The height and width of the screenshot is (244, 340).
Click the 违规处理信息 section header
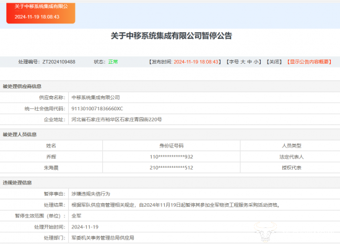pyautogui.click(x=17, y=183)
